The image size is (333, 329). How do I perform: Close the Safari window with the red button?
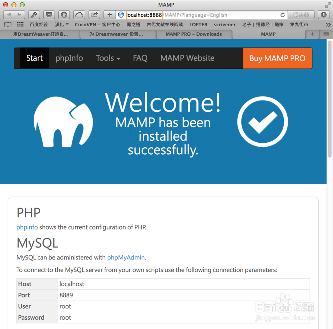[6, 5]
